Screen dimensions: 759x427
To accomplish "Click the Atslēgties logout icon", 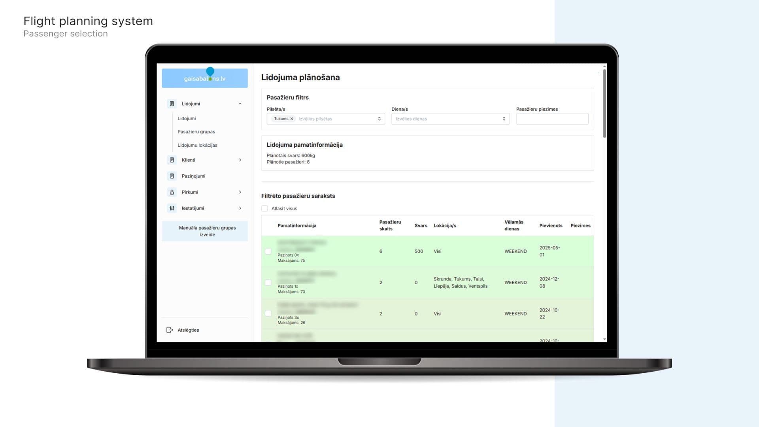I will click(170, 330).
